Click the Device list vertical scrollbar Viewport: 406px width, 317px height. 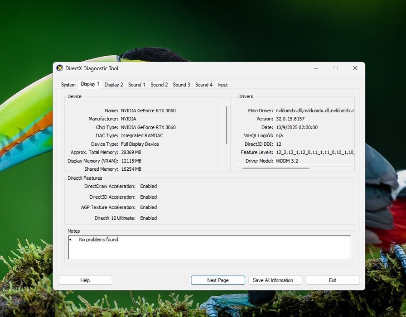click(x=227, y=125)
